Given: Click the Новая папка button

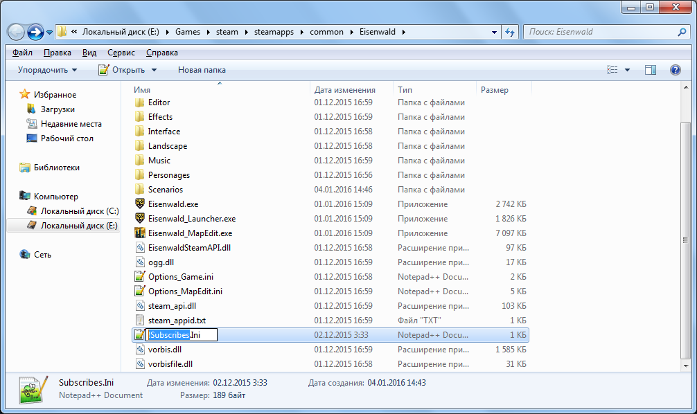Looking at the screenshot, I should pyautogui.click(x=202, y=70).
